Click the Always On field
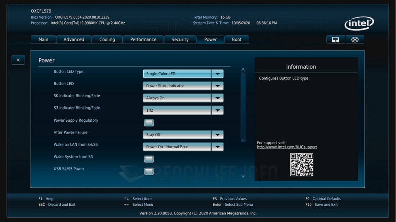 tap(177, 98)
